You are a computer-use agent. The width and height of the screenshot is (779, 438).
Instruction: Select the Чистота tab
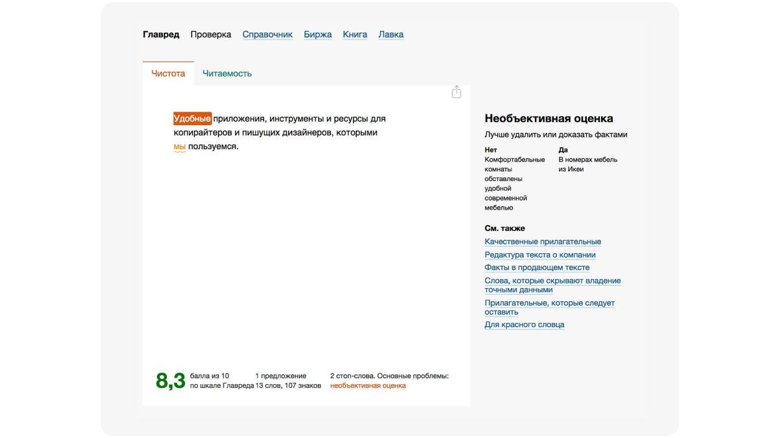click(167, 73)
